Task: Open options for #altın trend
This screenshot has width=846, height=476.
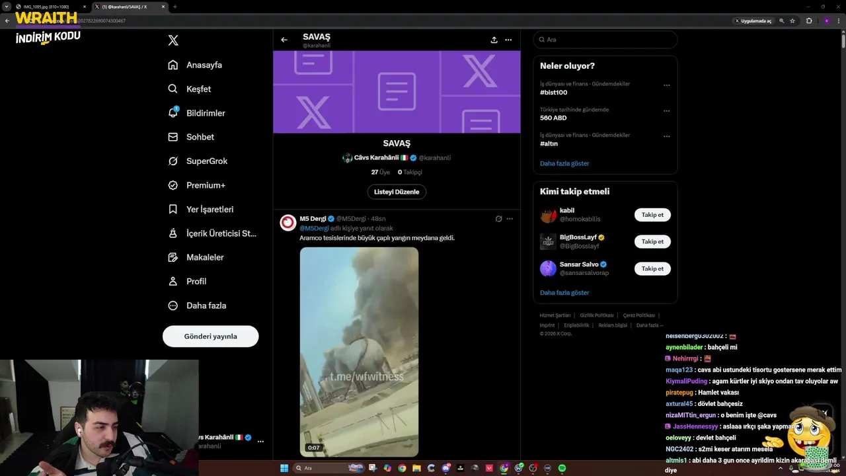Action: (x=667, y=136)
